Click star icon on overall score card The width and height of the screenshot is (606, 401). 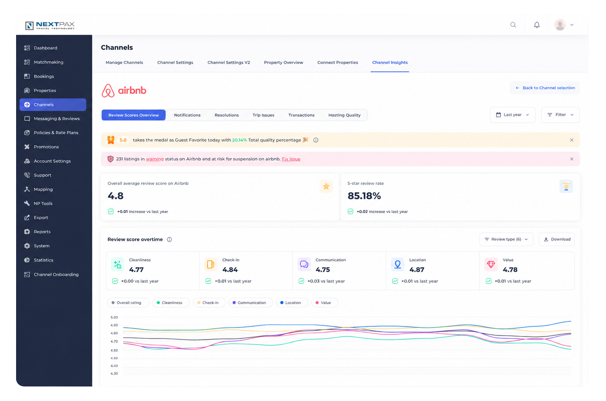[x=326, y=187]
